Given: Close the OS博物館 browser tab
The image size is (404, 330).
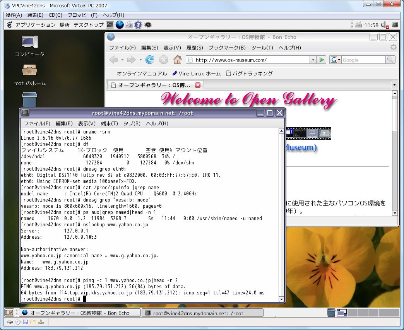Looking at the screenshot, I should point(198,85).
